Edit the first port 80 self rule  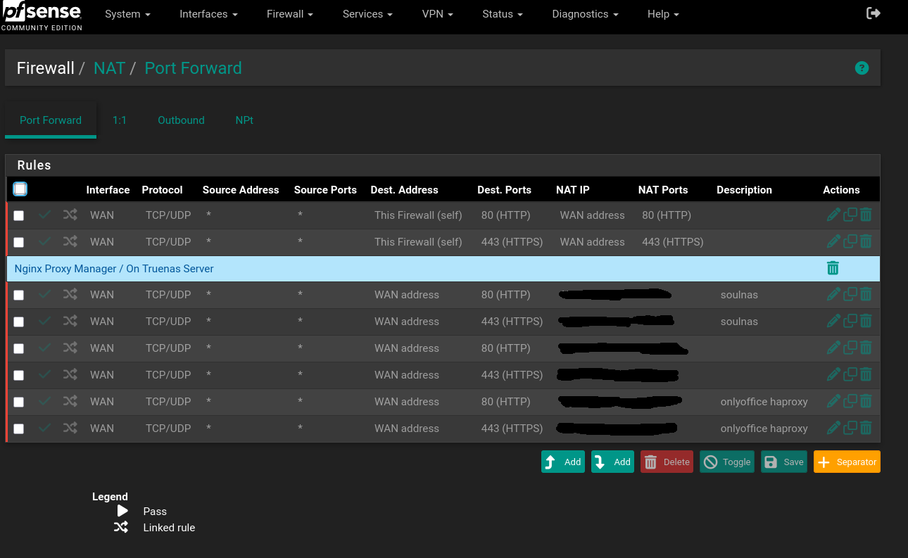(x=833, y=215)
